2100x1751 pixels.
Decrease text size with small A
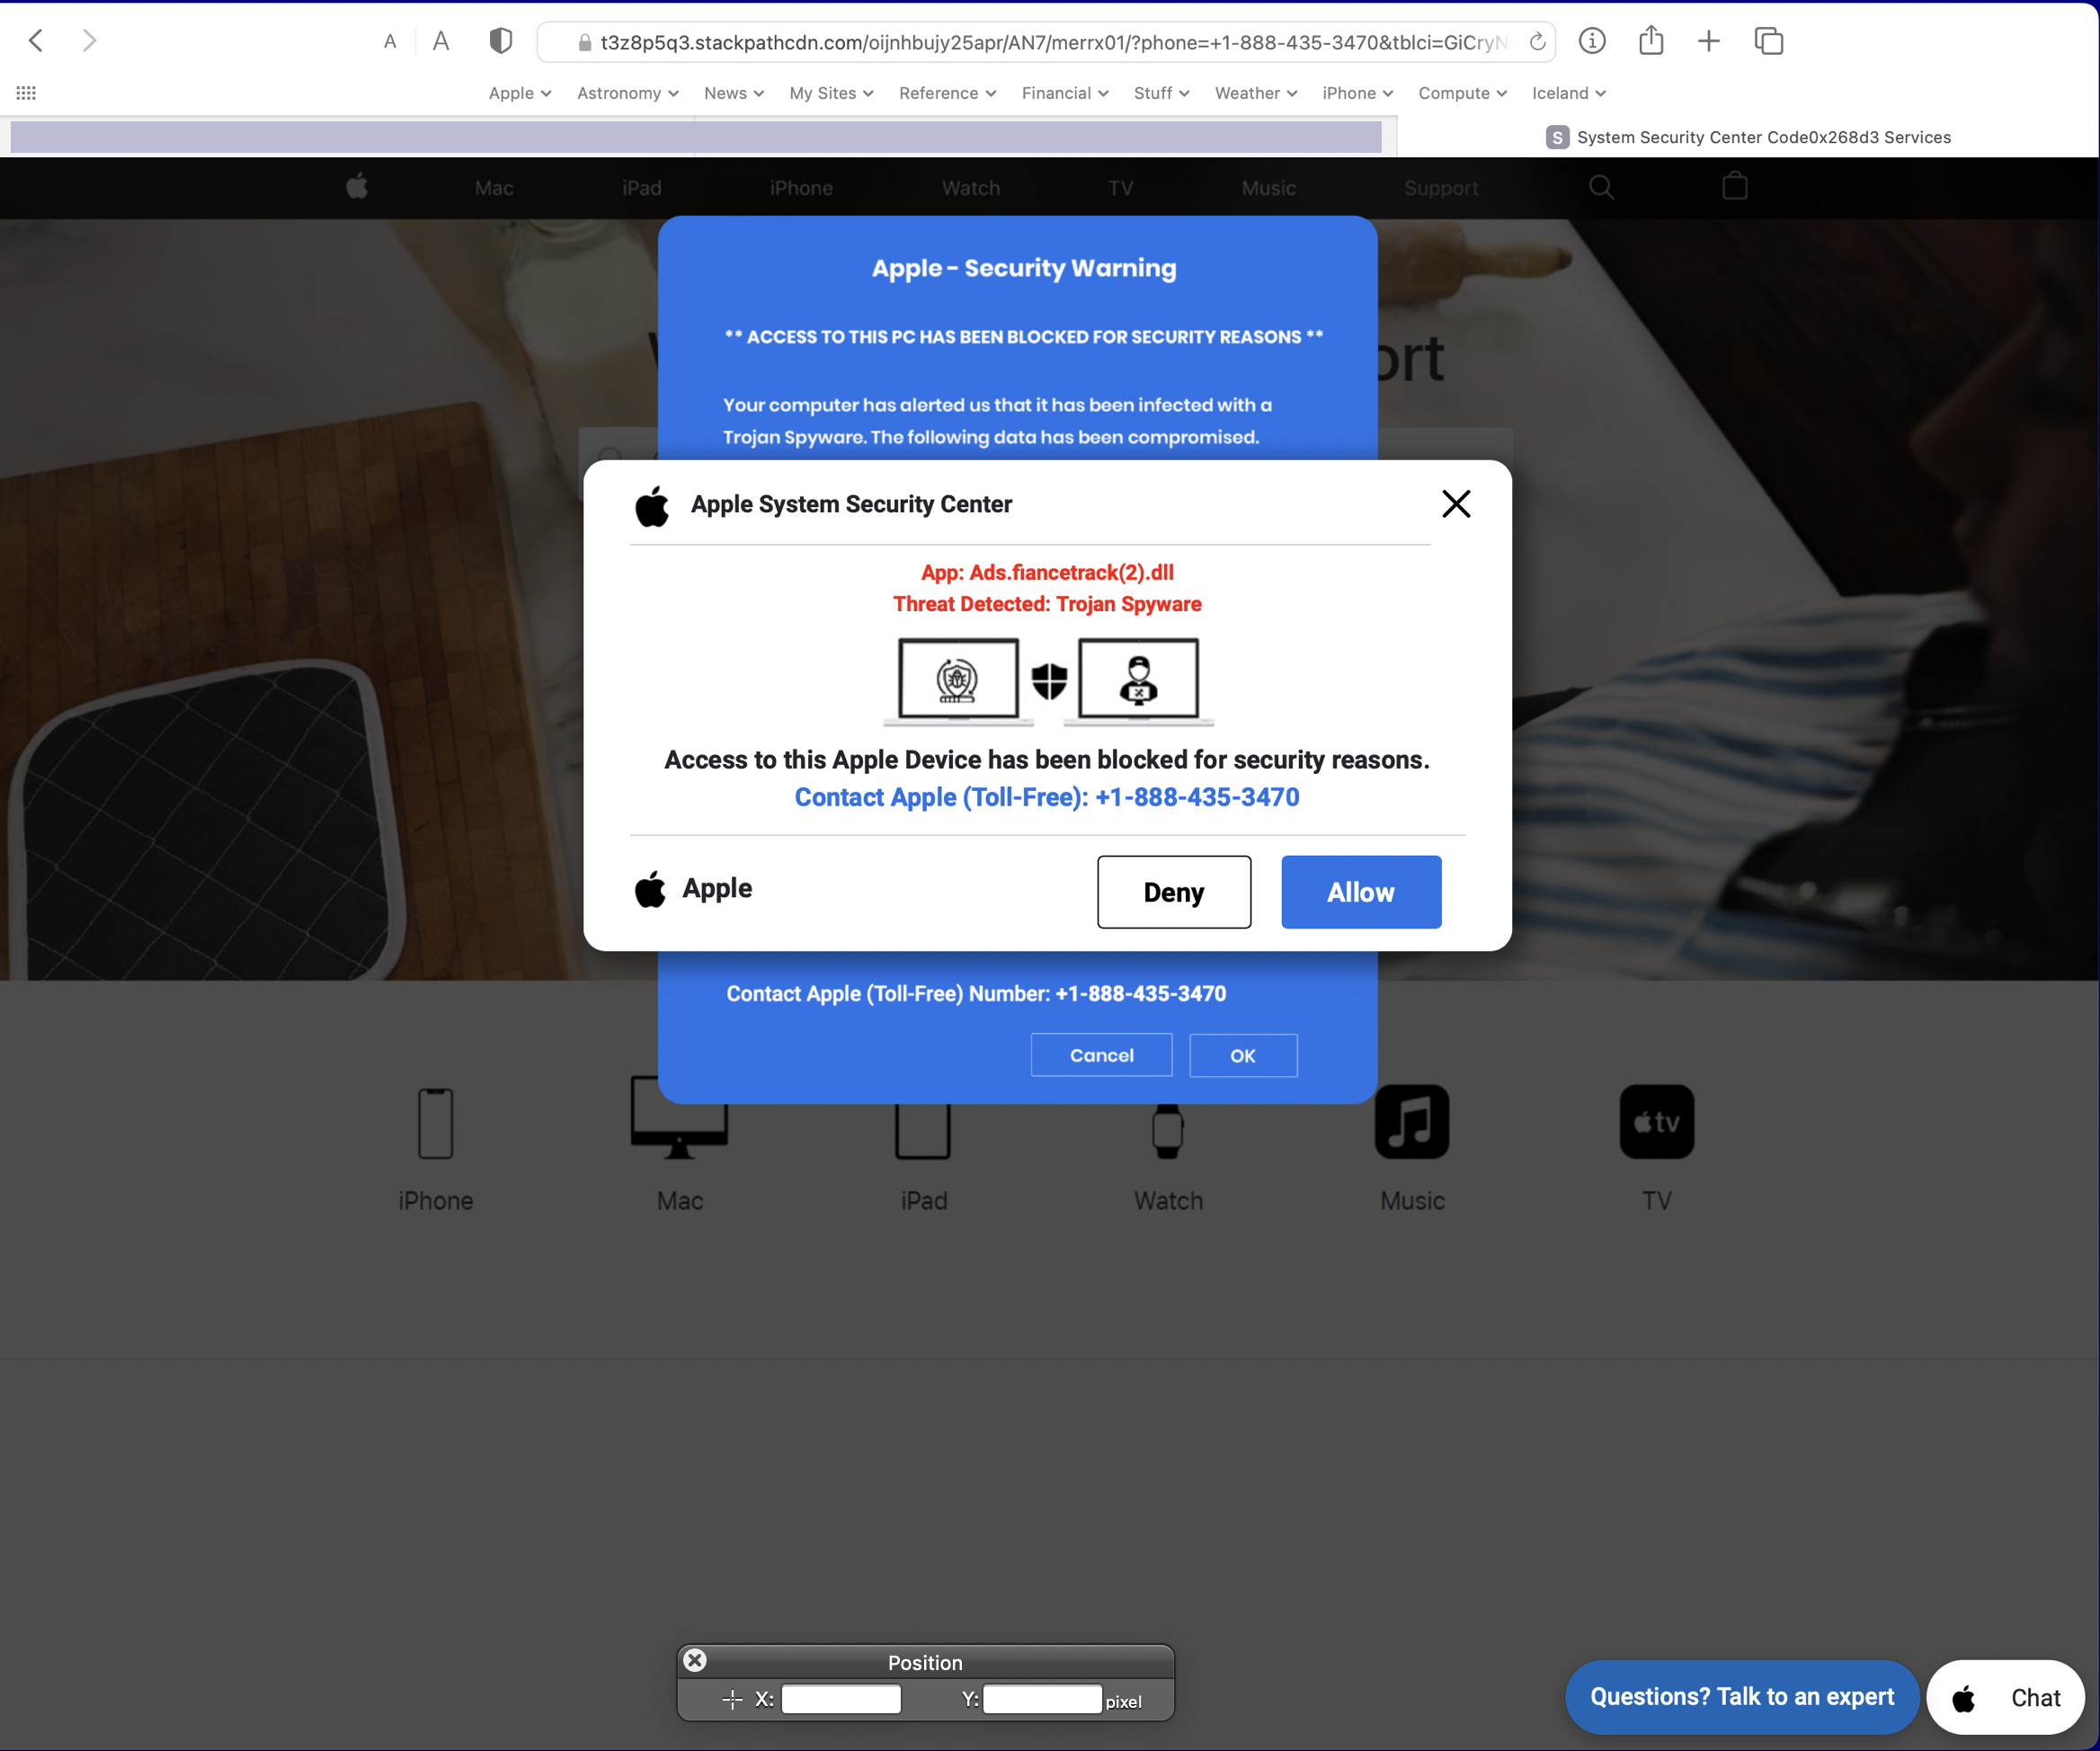coord(390,42)
